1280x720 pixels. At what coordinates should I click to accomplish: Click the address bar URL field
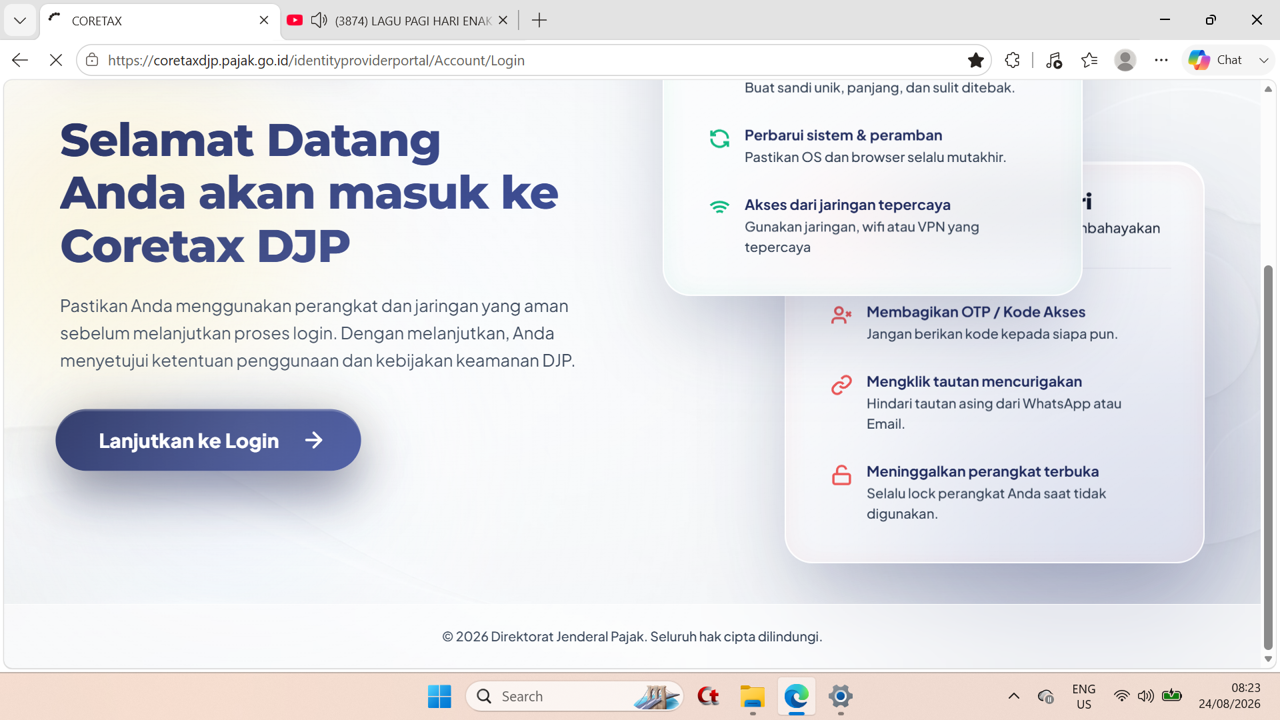pos(533,61)
